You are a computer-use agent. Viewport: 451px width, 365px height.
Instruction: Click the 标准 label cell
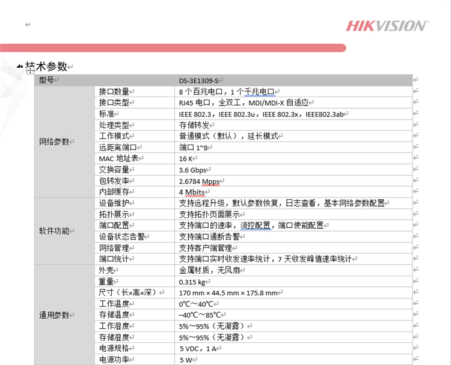(134, 114)
